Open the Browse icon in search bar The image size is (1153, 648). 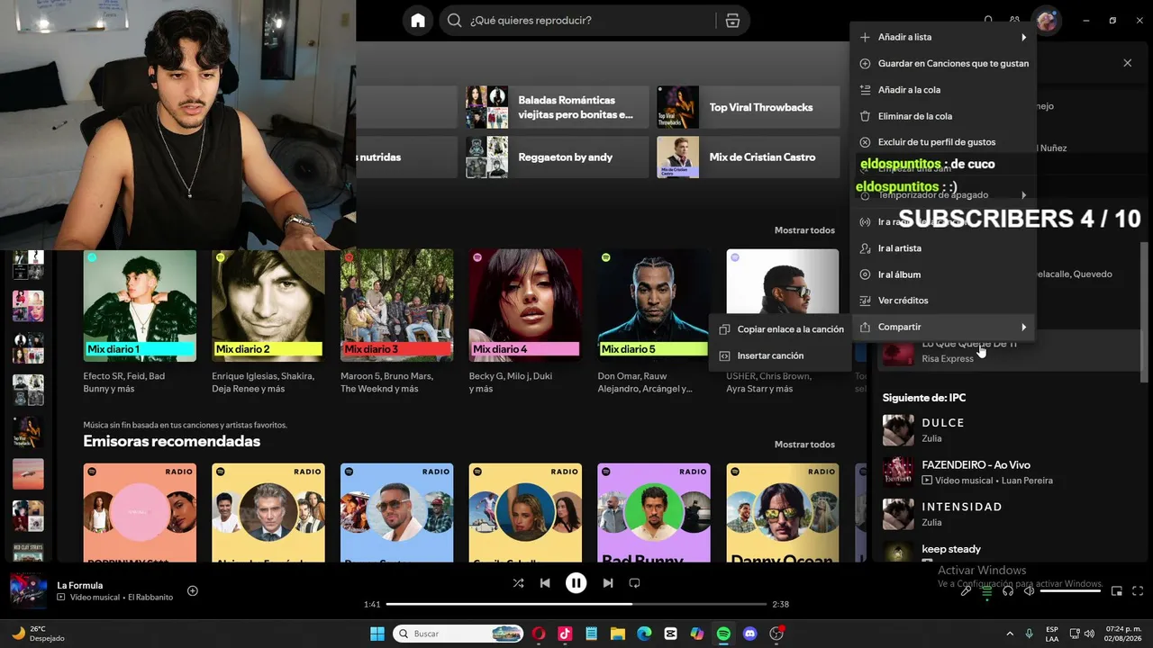tap(732, 21)
